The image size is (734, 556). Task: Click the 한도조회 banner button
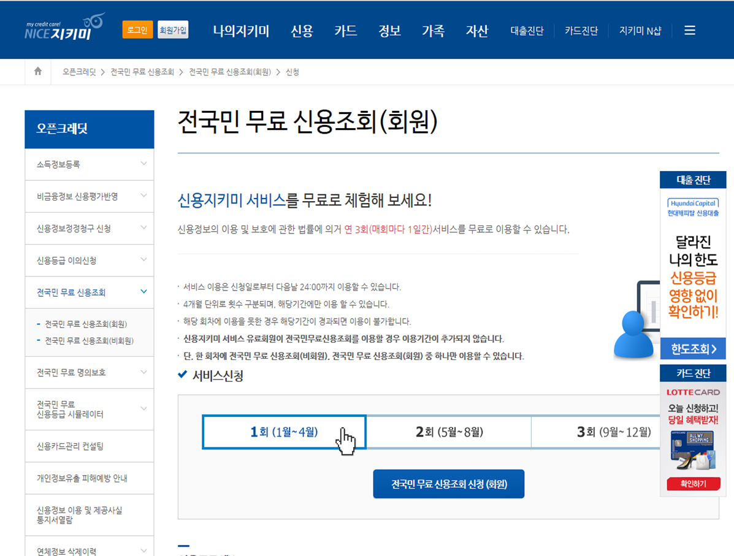(x=693, y=349)
